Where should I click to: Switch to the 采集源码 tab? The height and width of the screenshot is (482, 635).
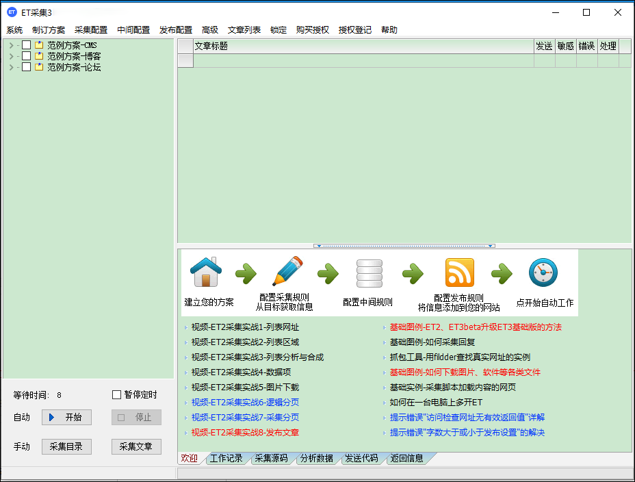point(272,458)
